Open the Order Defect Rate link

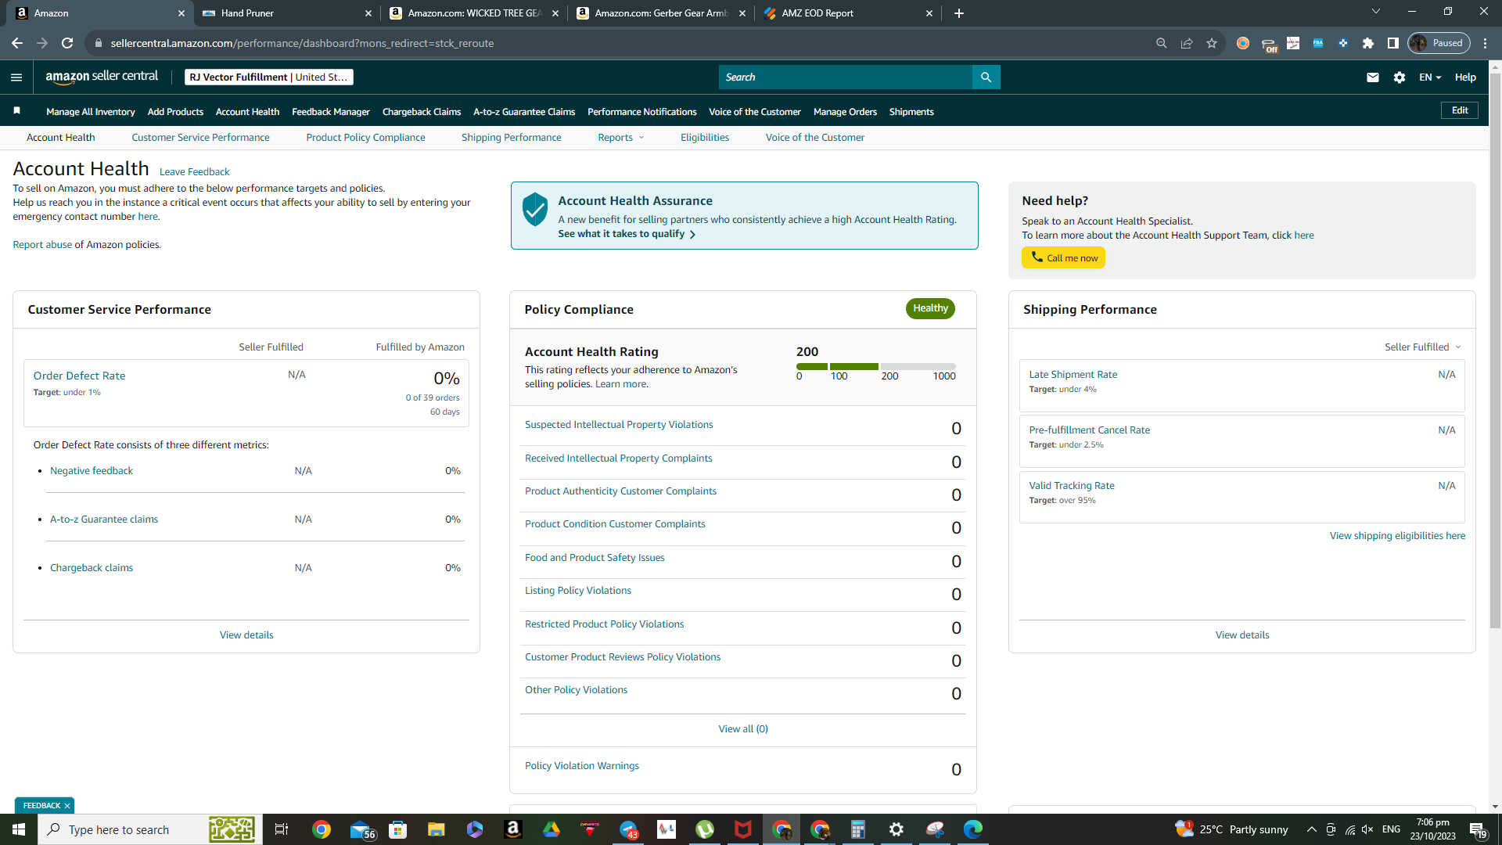tap(79, 376)
